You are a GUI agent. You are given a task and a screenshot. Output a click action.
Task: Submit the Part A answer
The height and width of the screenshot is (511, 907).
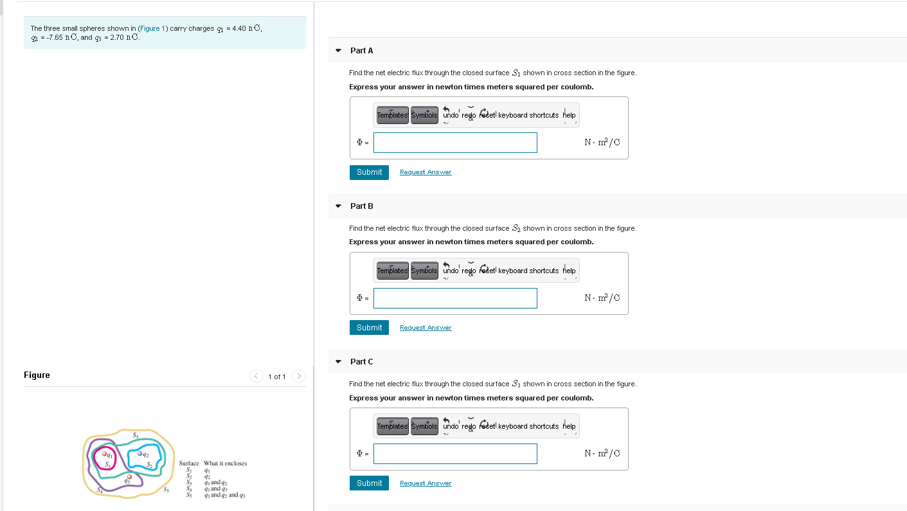(369, 172)
